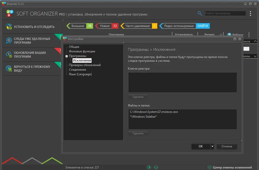Image resolution: width=259 pixels, height=170 pixels.
Task: Click the Редко используемые filter tag
Action: (179, 26)
